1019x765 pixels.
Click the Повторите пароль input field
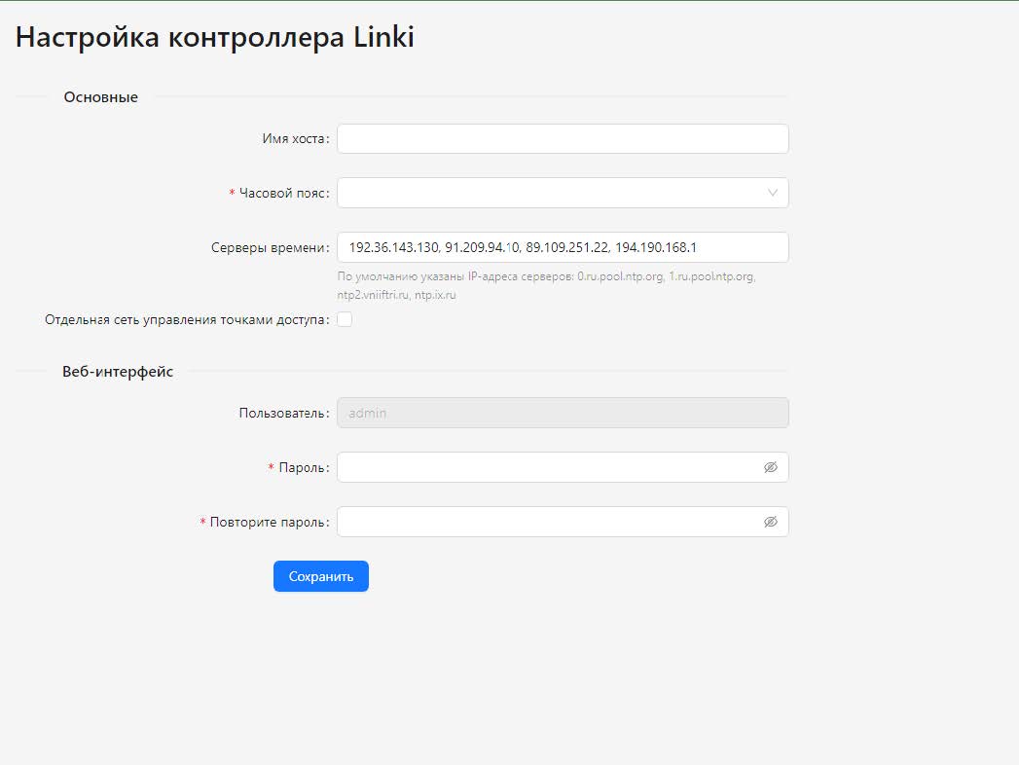click(x=563, y=522)
